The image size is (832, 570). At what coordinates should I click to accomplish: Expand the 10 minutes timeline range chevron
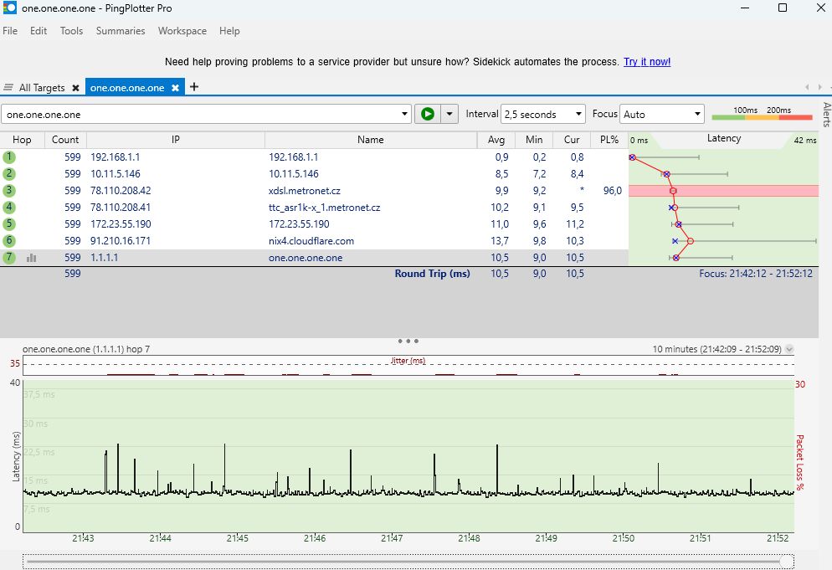(789, 349)
